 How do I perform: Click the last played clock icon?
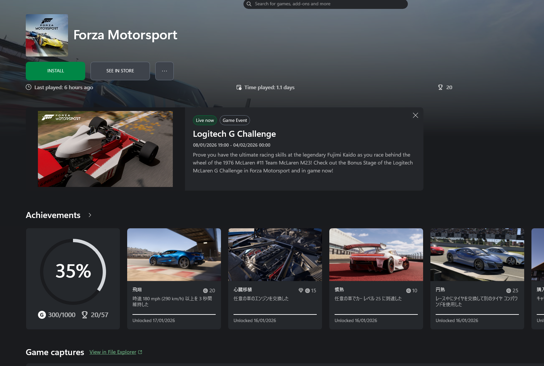tap(29, 87)
